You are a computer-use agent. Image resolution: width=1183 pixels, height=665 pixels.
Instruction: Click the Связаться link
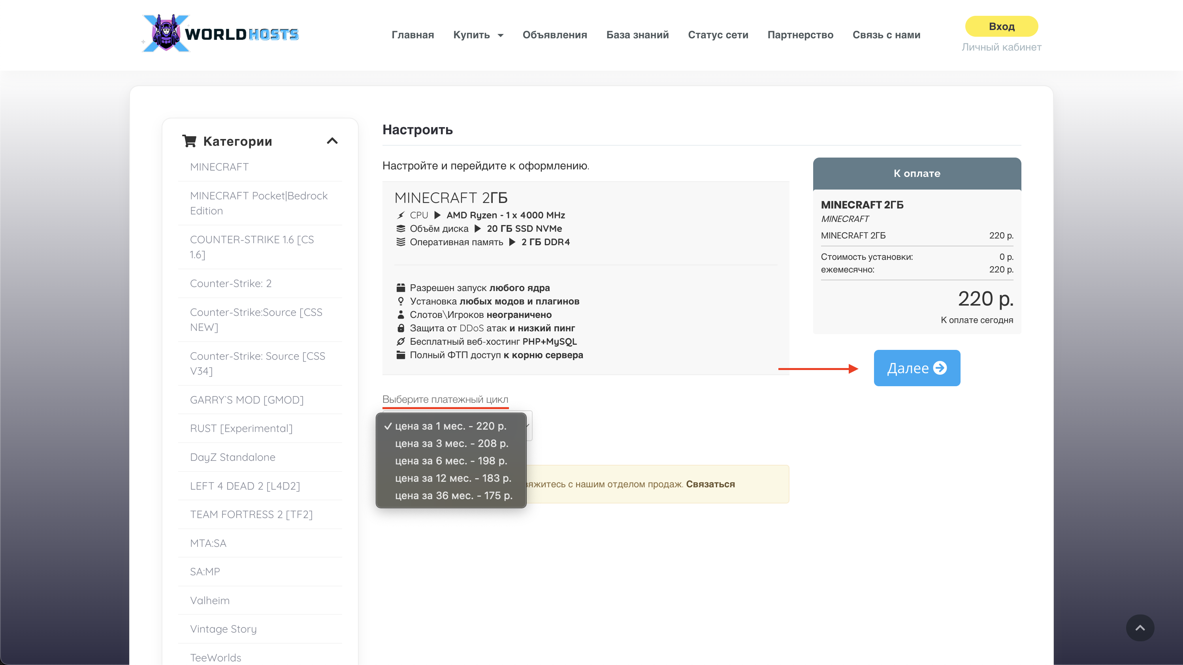click(x=710, y=484)
